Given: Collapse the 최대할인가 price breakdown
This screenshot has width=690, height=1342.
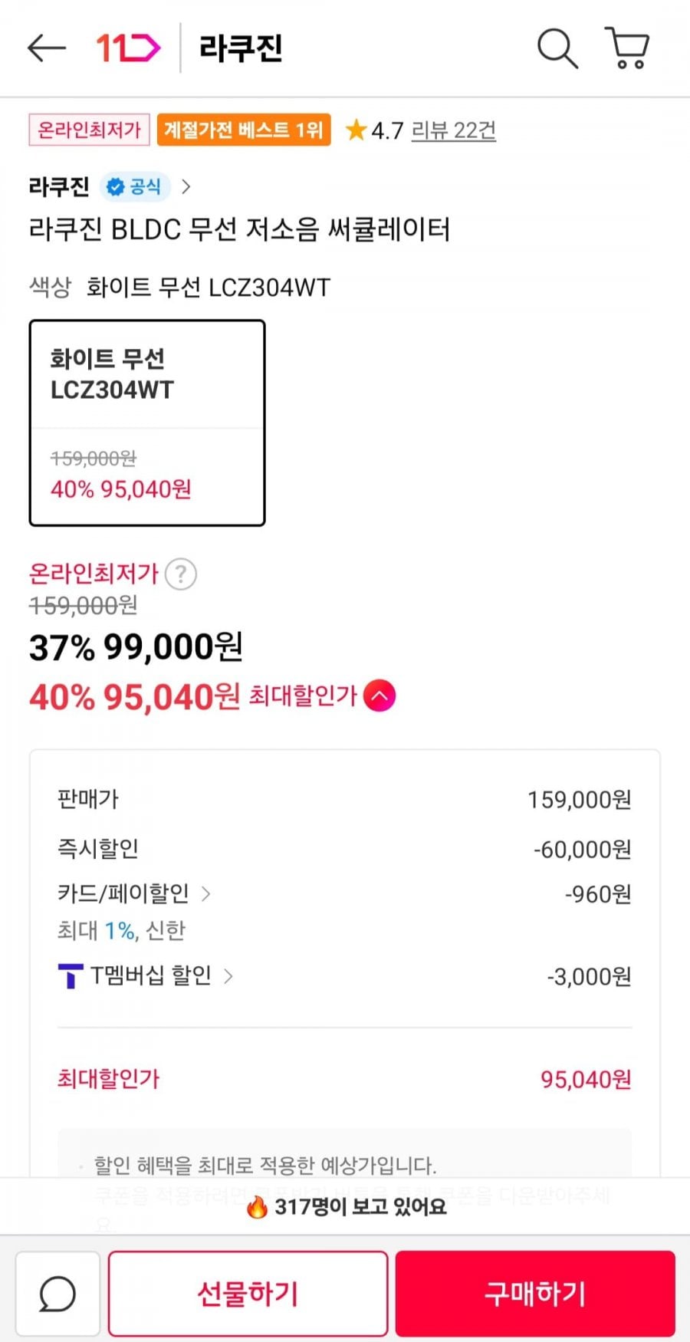Looking at the screenshot, I should (379, 696).
